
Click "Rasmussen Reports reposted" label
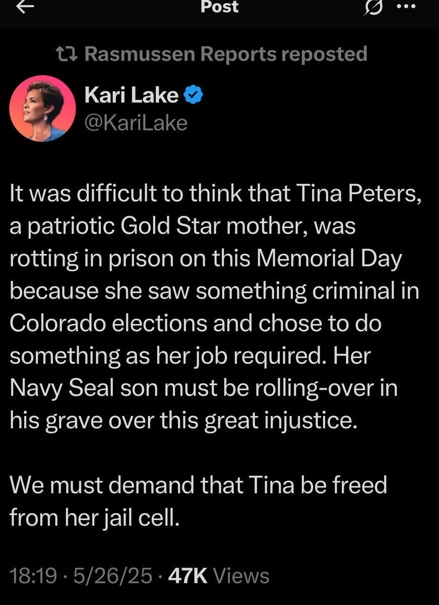pyautogui.click(x=226, y=54)
